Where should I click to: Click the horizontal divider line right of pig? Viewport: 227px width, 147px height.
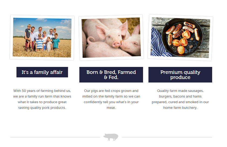tap(167, 137)
